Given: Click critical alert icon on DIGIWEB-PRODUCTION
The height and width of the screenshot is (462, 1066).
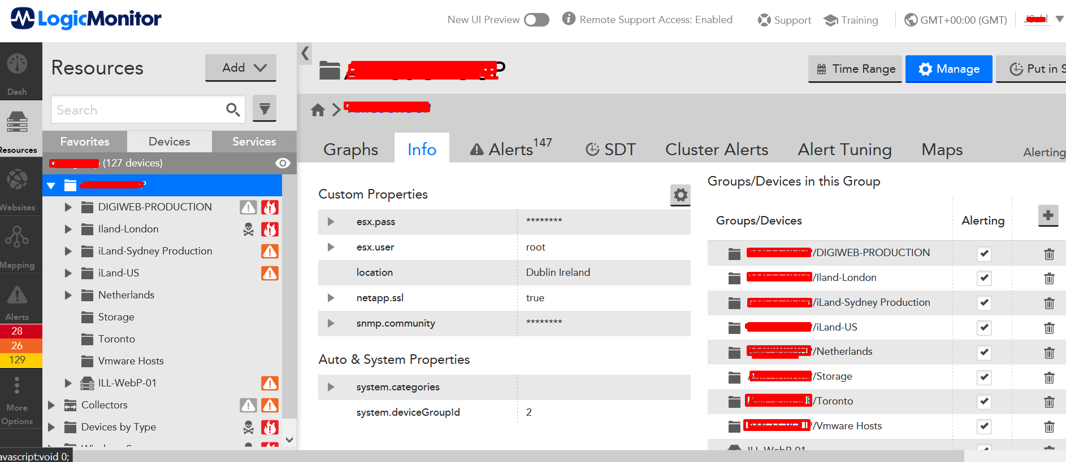Looking at the screenshot, I should coord(270,208).
